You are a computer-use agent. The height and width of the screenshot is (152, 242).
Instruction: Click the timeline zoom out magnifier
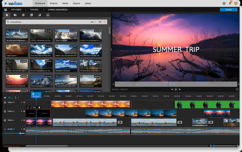pos(211,146)
